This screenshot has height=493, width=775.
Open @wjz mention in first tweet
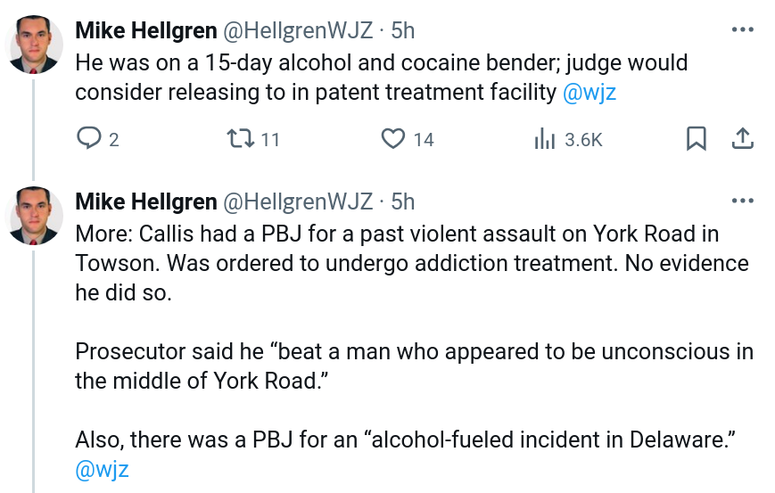point(589,93)
